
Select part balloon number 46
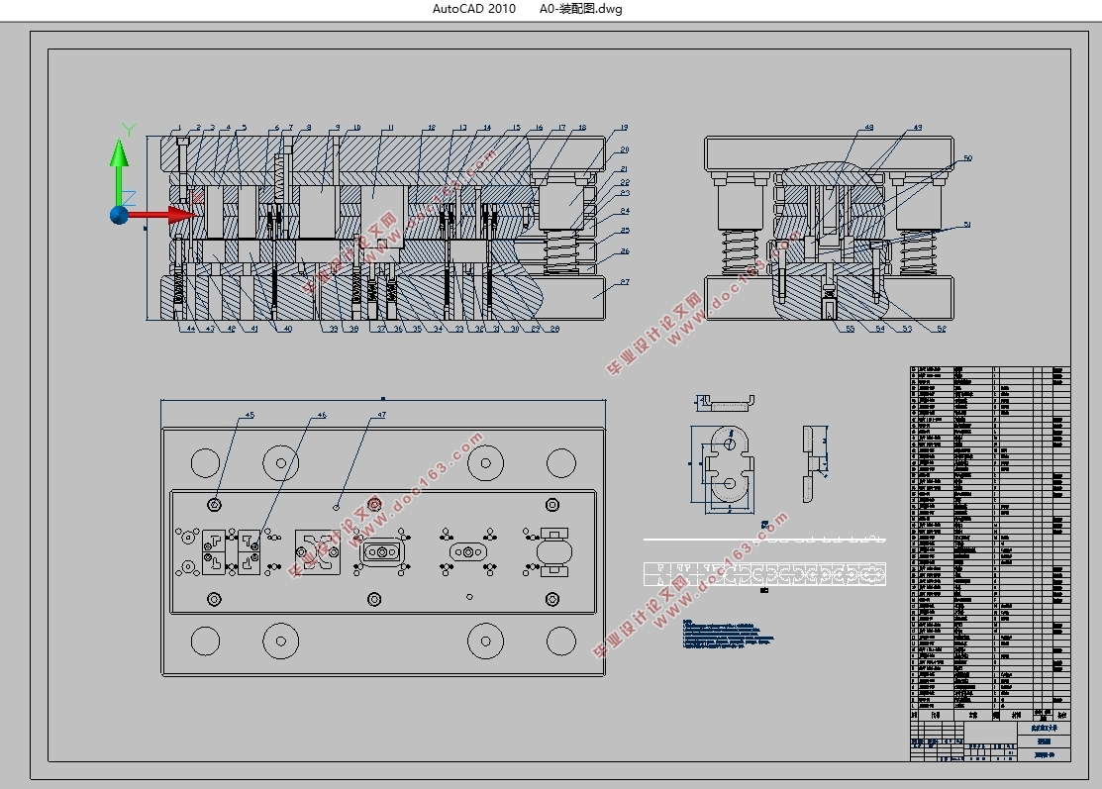(322, 415)
